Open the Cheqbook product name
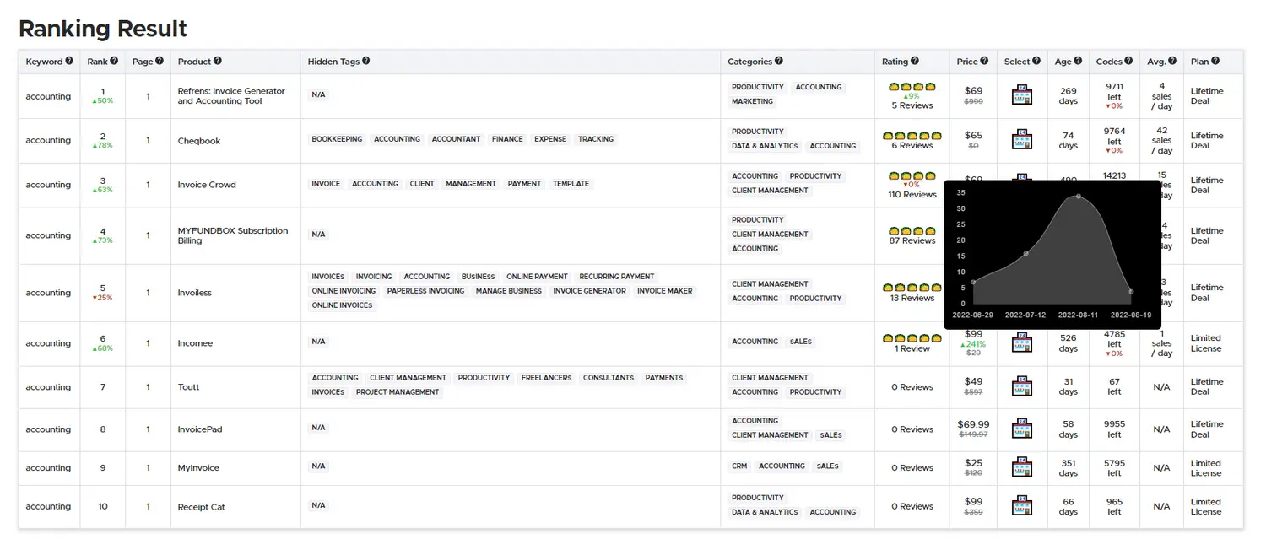1266x550 pixels. [199, 141]
